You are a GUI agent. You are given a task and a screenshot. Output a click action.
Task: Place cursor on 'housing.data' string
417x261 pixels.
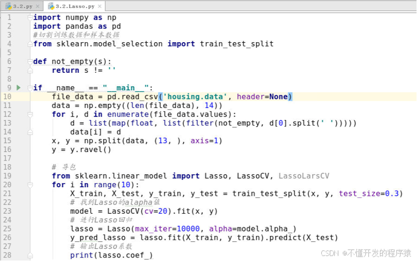click(194, 96)
